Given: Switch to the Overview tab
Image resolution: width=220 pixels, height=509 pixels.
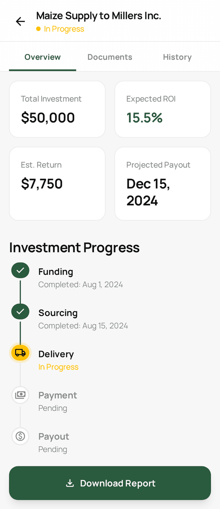Looking at the screenshot, I should tap(43, 57).
